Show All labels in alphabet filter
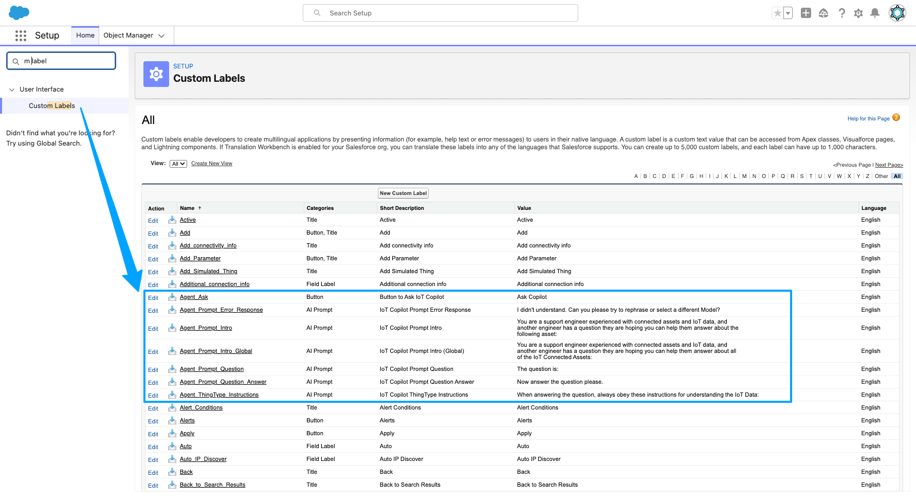Screen dimensions: 916x498 (897, 176)
